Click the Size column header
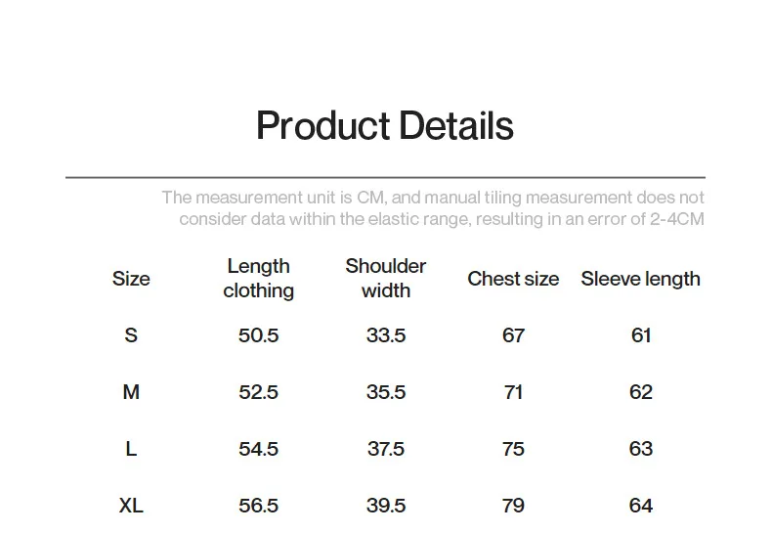This screenshot has width=772, height=533. [x=131, y=279]
